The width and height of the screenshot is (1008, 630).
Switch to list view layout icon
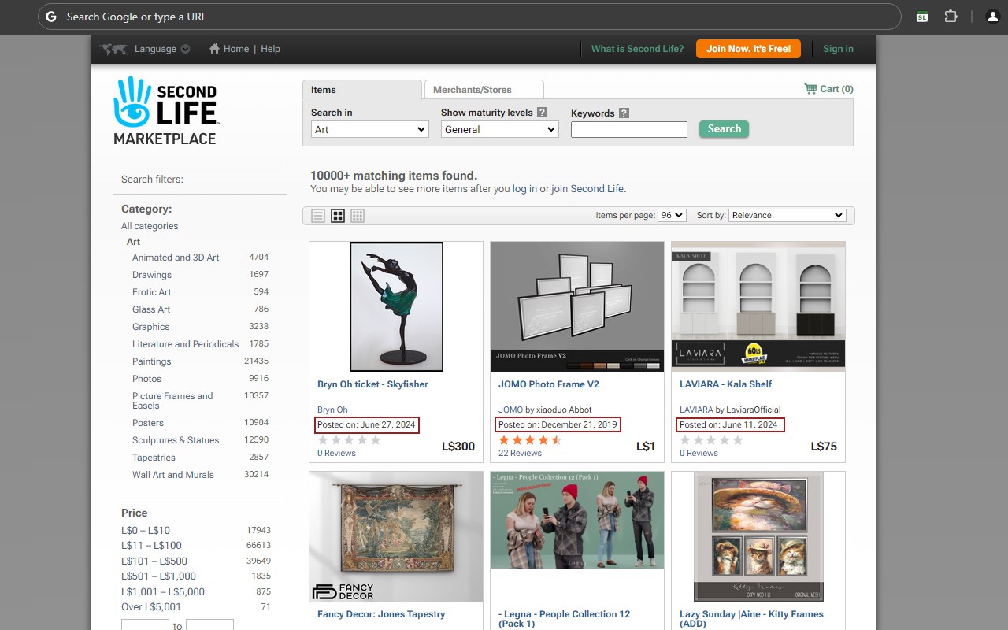[x=318, y=216]
